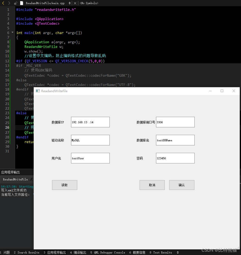Pin the ReadandWriteFile output tab via its pin icon
This screenshot has height=255, width=241.
pos(31,179)
